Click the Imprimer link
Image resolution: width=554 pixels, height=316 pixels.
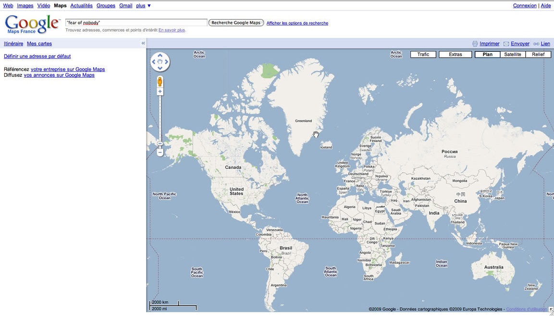pos(489,44)
